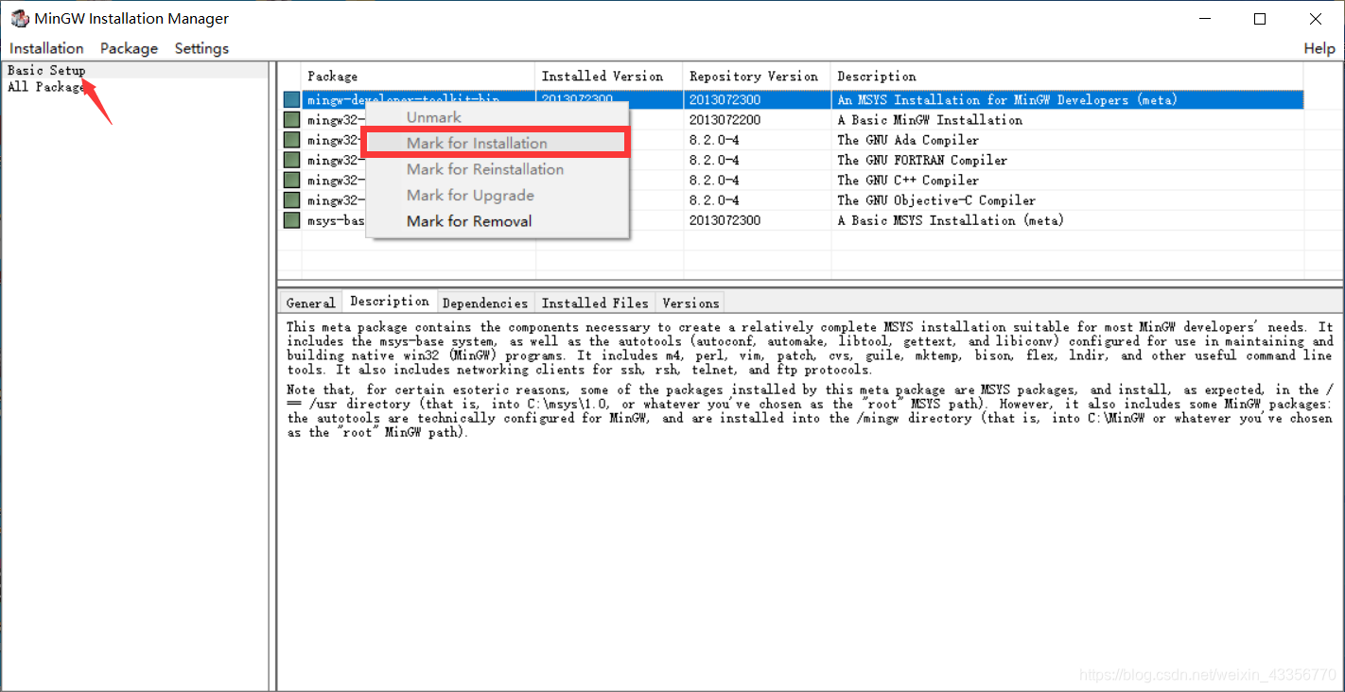The height and width of the screenshot is (692, 1345).
Task: Click the 8.2.0-4 version in Ada row
Action: pos(714,140)
